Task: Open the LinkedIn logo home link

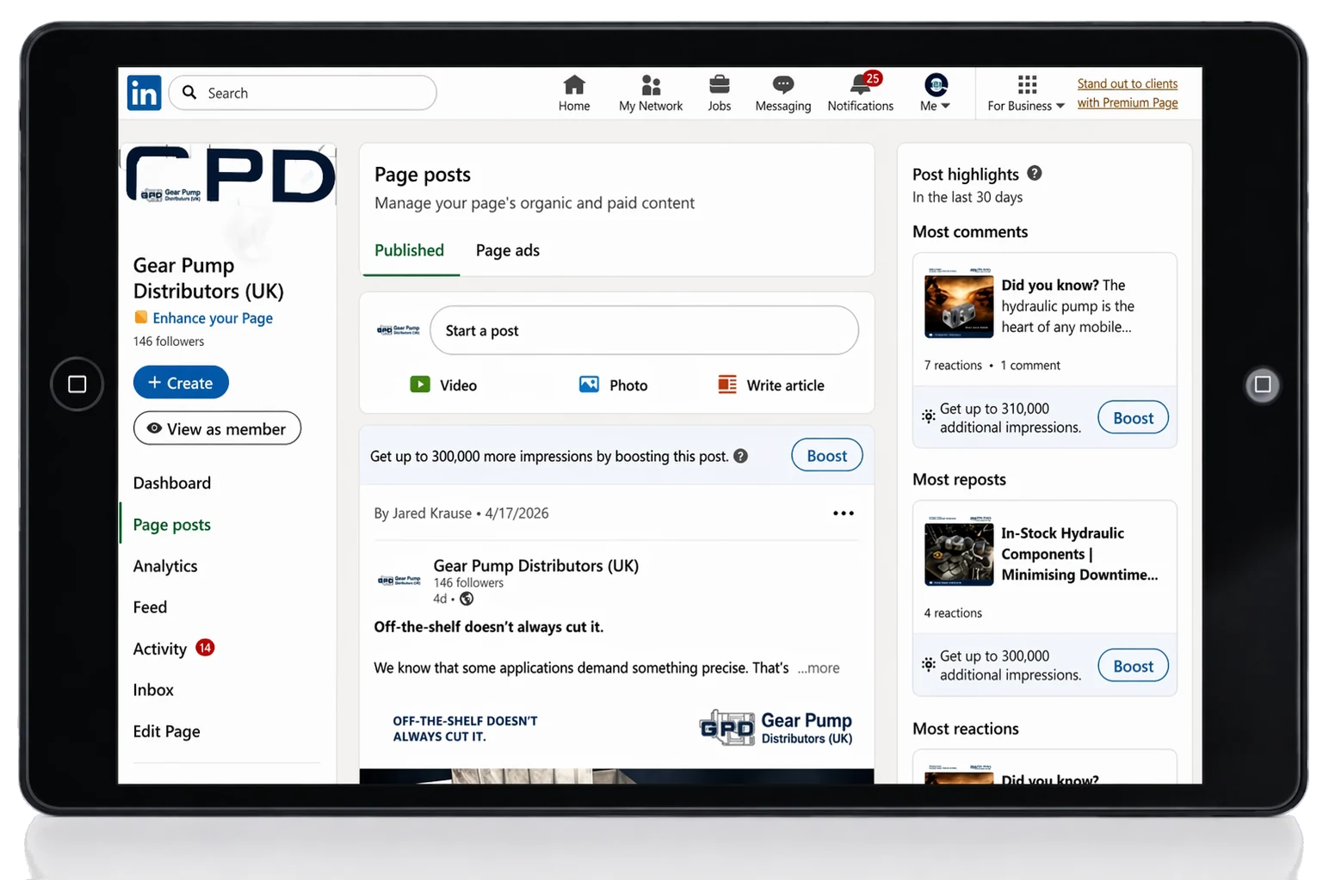Action: point(144,92)
